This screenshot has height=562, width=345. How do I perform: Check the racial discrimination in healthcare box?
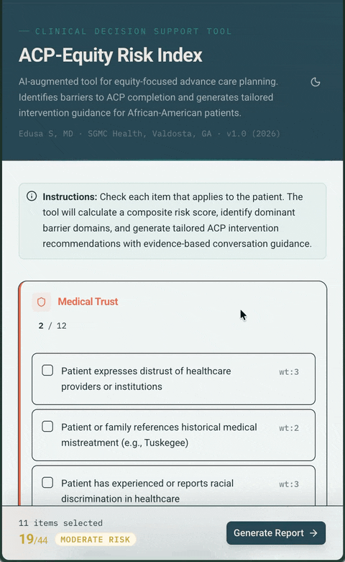tap(47, 482)
